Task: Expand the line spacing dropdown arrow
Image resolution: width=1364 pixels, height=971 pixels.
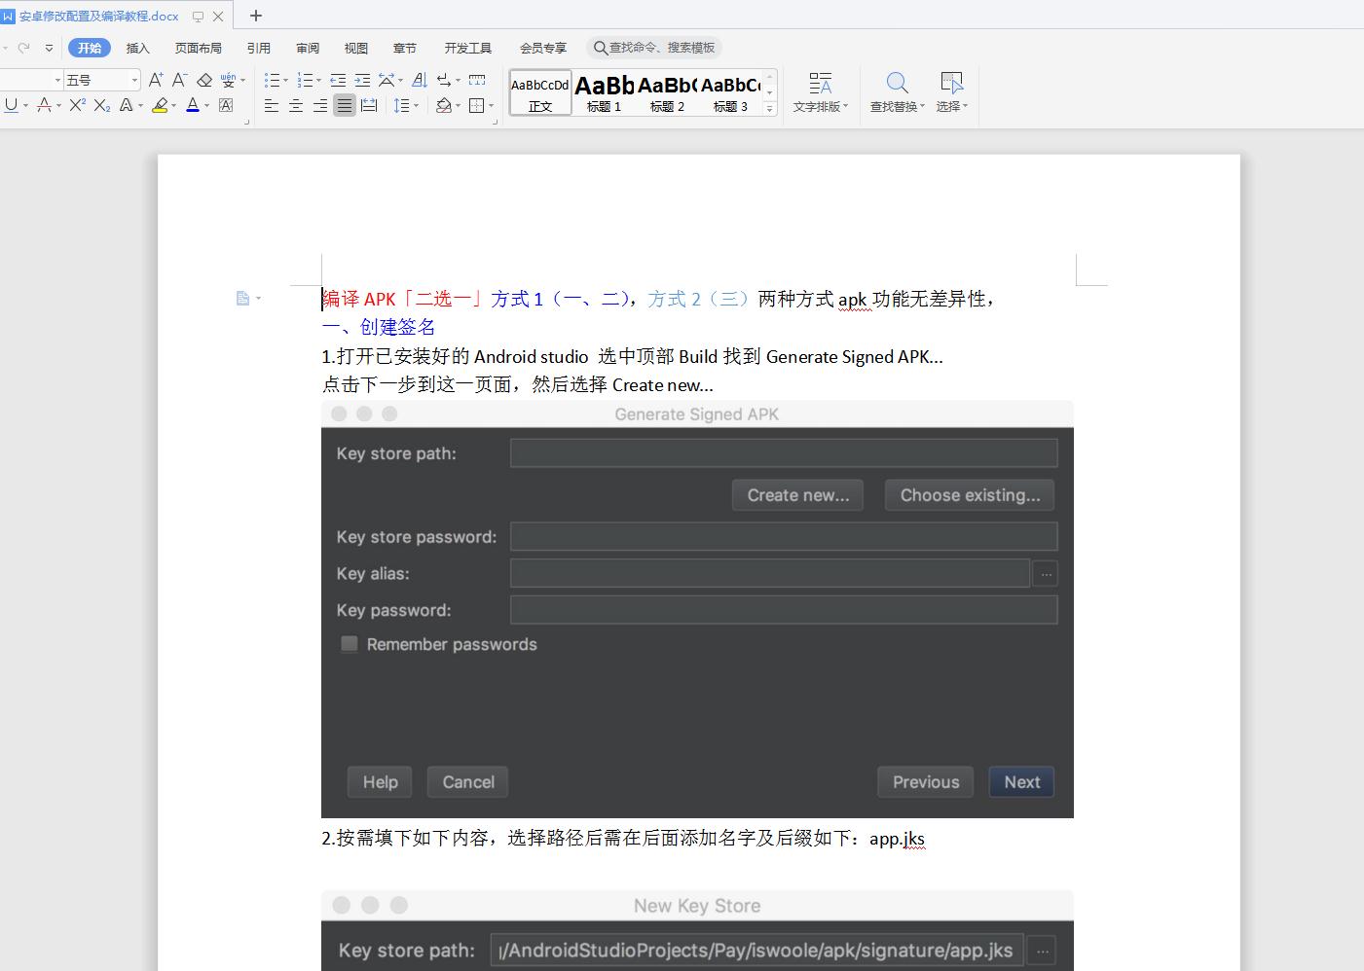Action: [x=416, y=105]
